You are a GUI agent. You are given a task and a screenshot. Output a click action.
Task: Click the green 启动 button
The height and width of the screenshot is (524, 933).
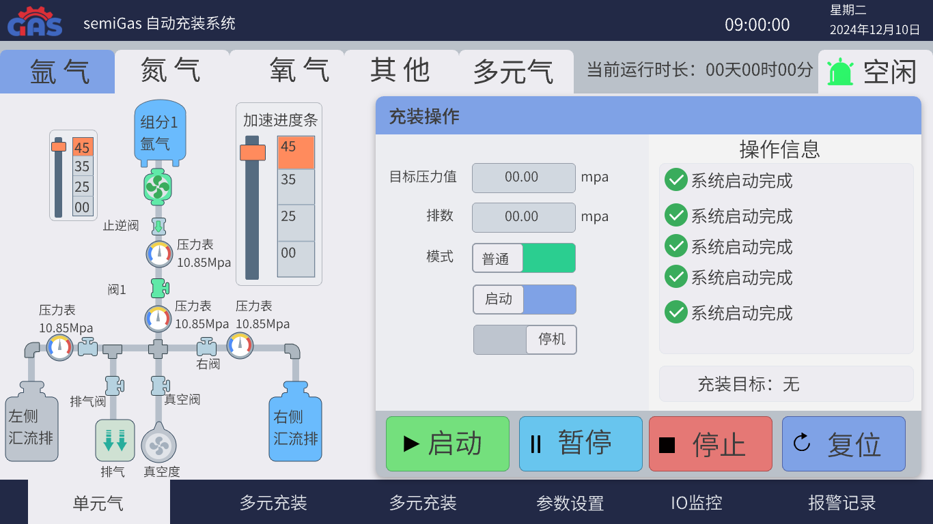pos(447,444)
